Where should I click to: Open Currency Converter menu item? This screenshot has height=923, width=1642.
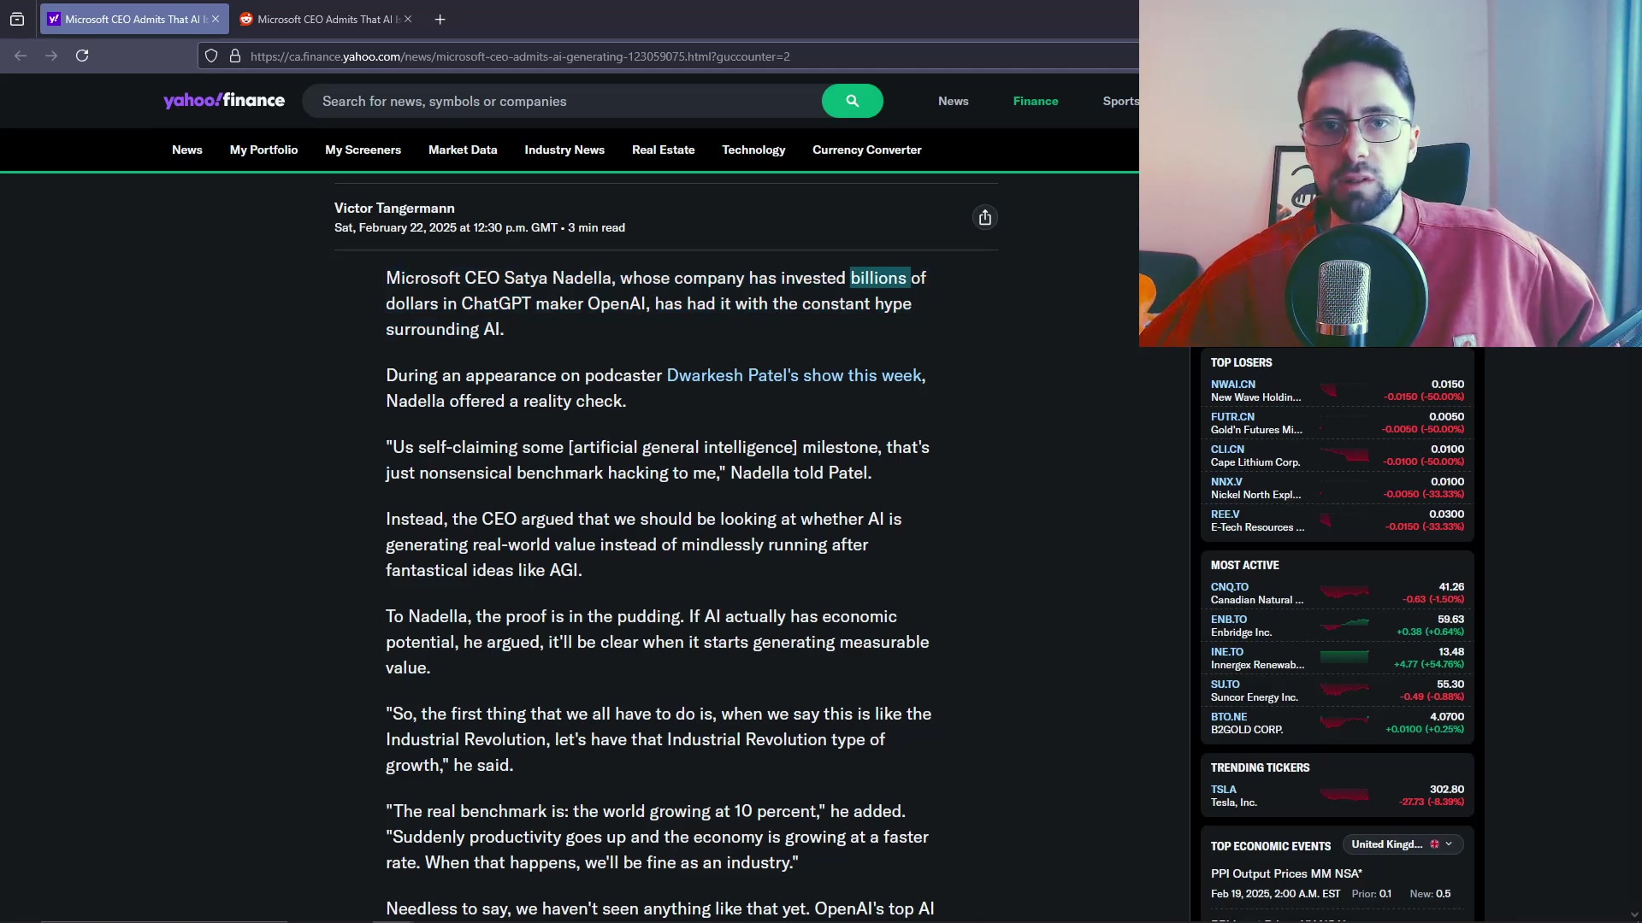(866, 150)
